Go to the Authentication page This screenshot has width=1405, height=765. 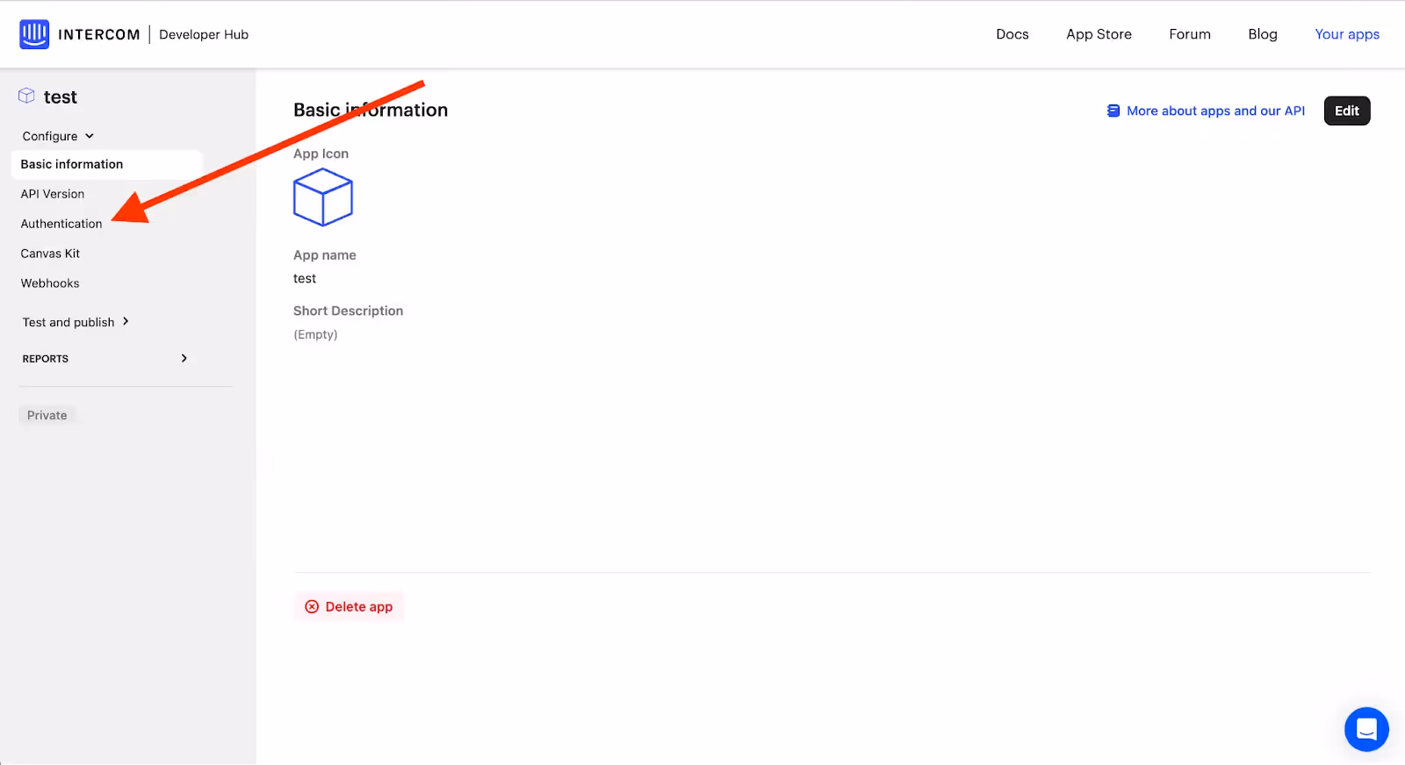(x=61, y=224)
